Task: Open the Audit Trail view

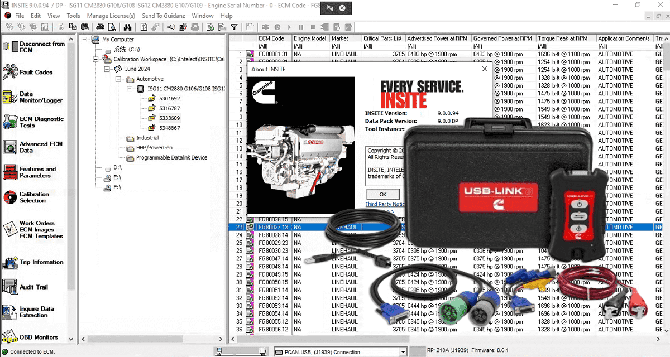Action: click(33, 287)
